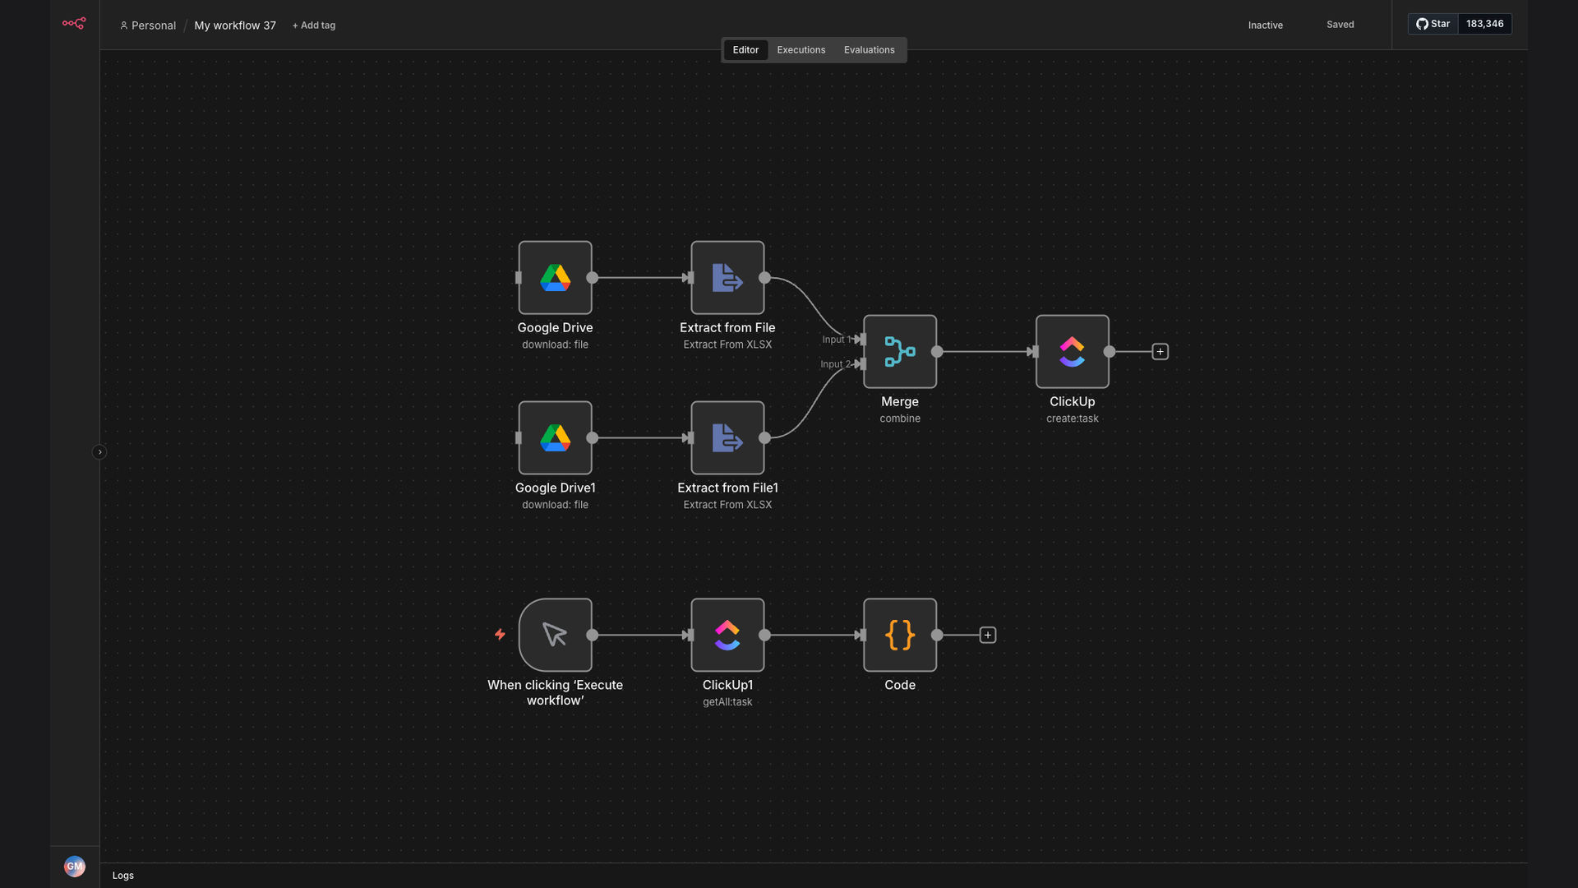Viewport: 1578px width, 888px height.
Task: Select the ClickUp1 getAll:task node
Action: 727,636
